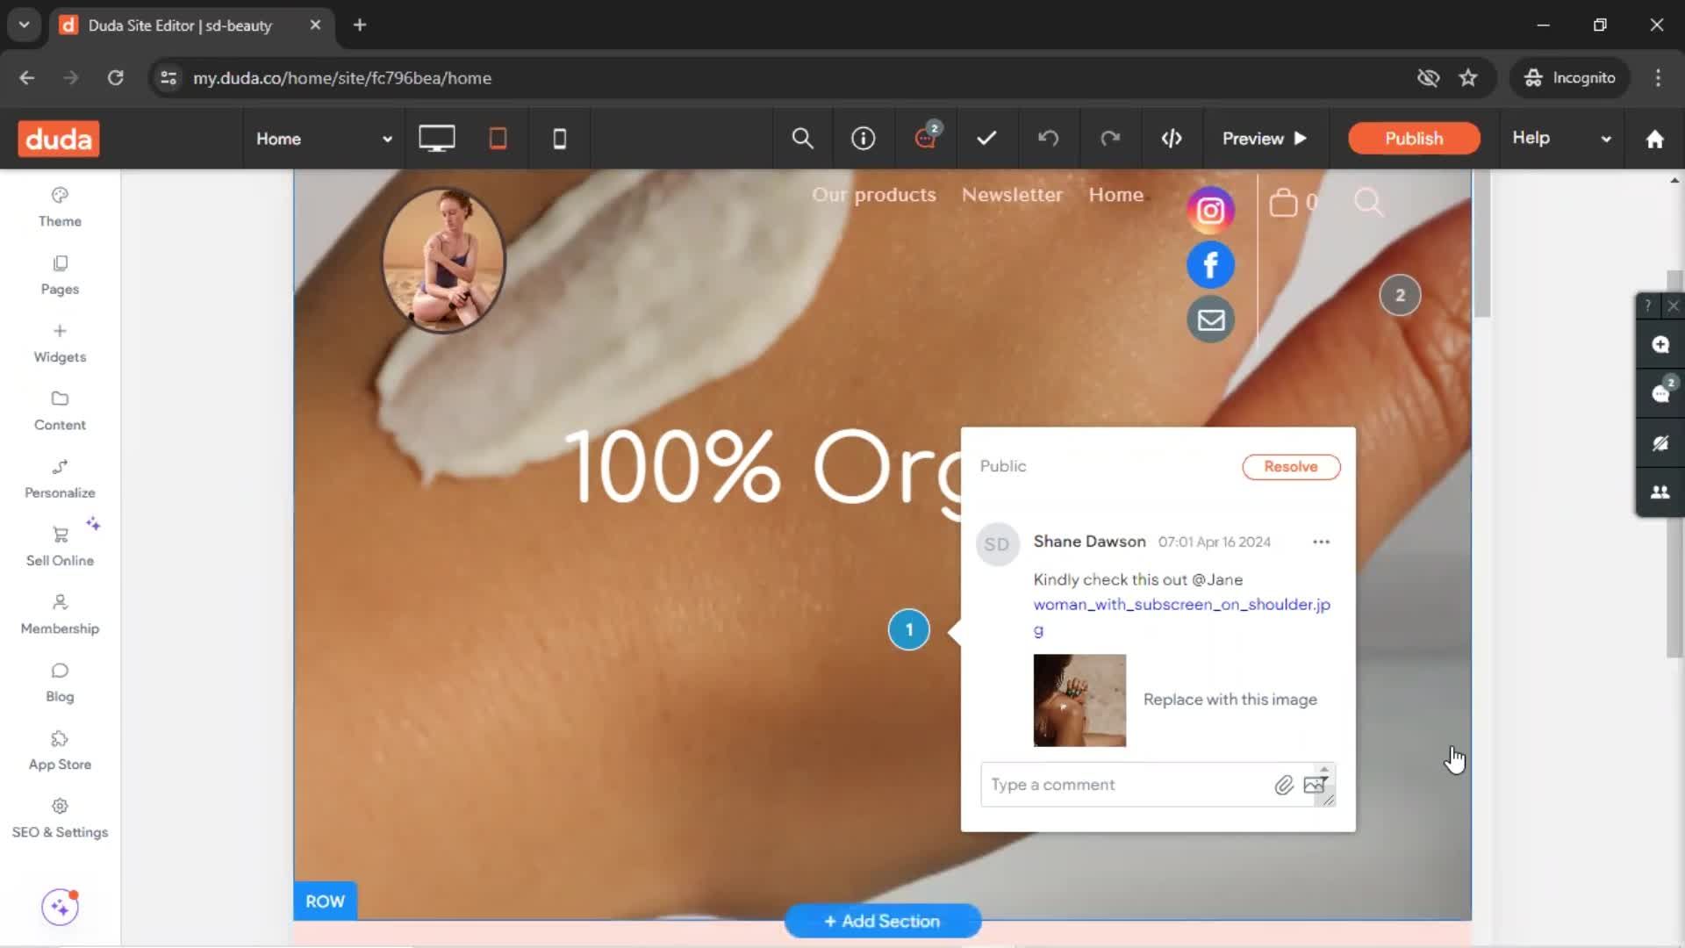Viewport: 1685px width, 948px height.
Task: Click the email social icon on the site
Action: [x=1210, y=320]
